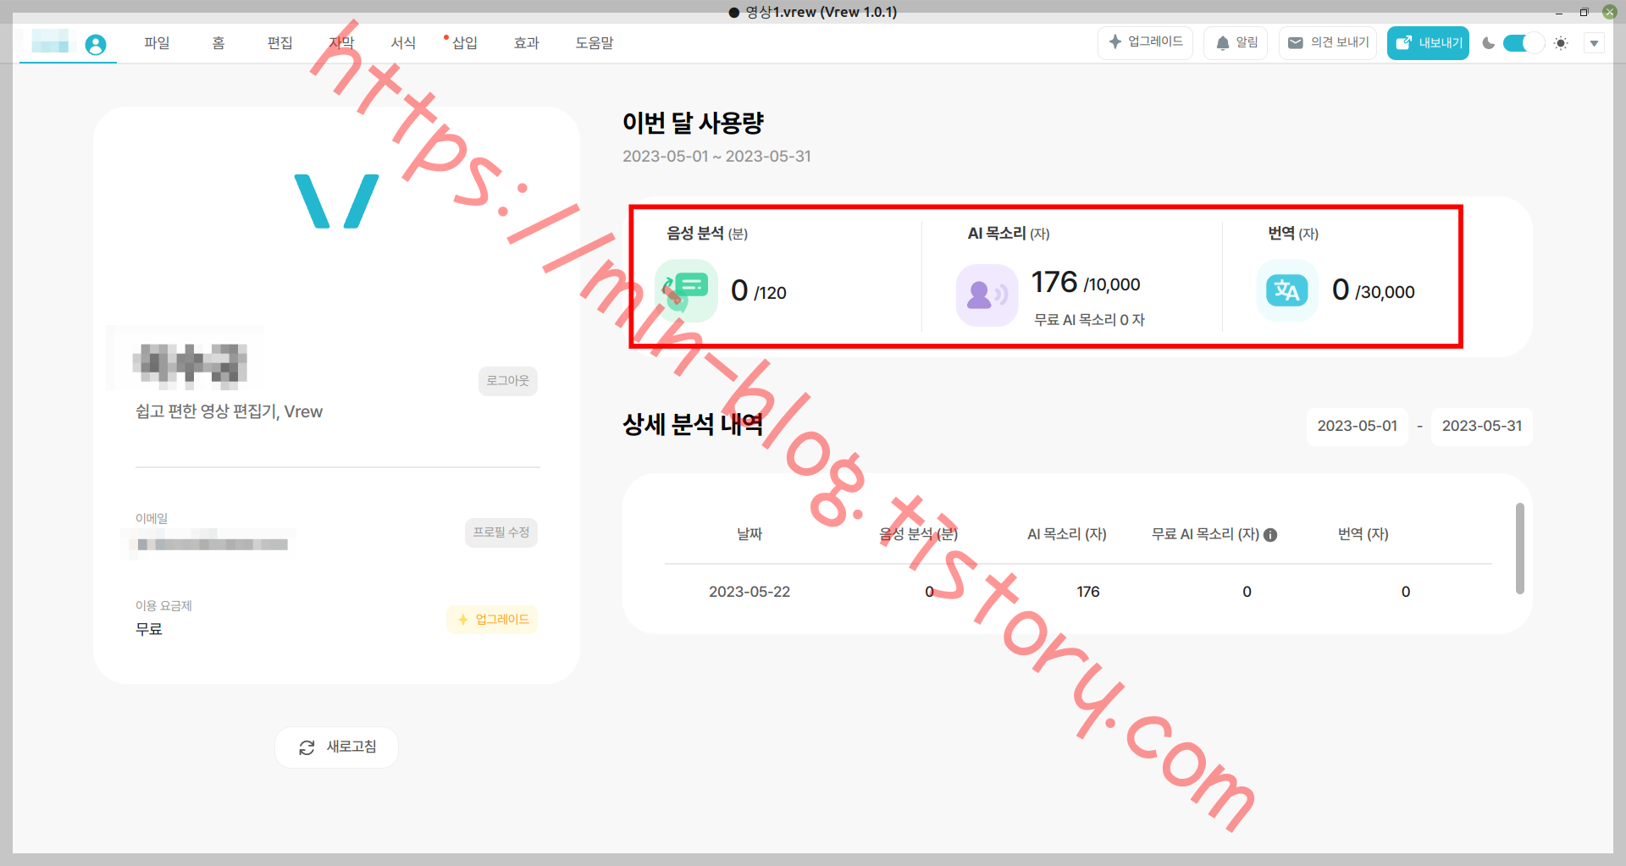Close the Vrew window
Image resolution: width=1626 pixels, height=866 pixels.
1609,12
